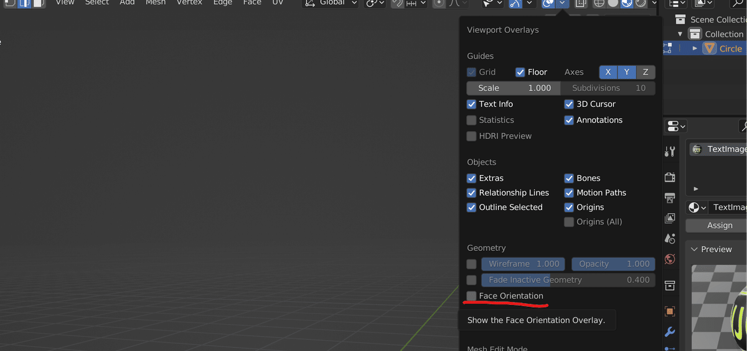The width and height of the screenshot is (747, 351).
Task: Click the grid Scale value field
Action: pyautogui.click(x=514, y=88)
